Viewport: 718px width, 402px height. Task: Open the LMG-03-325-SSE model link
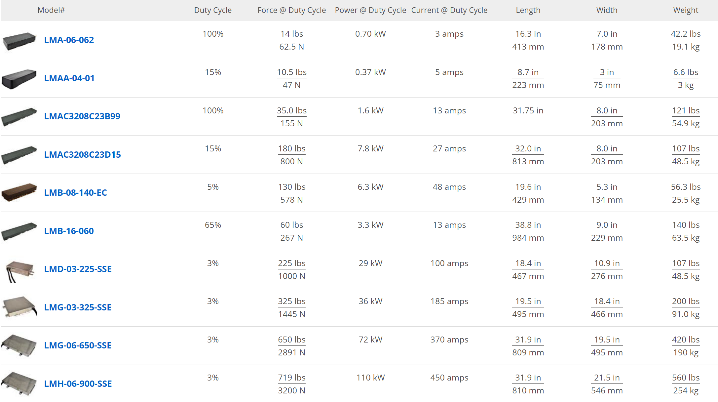[x=78, y=307]
